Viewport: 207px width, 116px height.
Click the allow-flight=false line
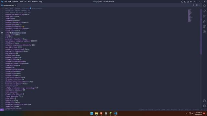pyautogui.click(x=13, y=59)
